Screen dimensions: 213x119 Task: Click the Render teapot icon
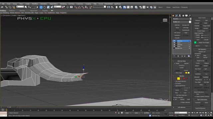click(148, 7)
